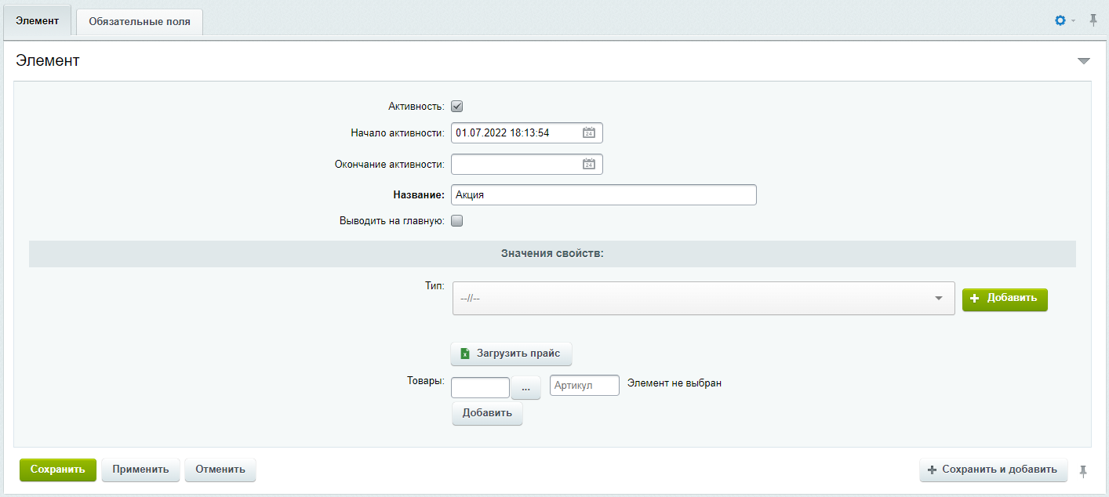Click the pin icon beside the gear
The height and width of the screenshot is (497, 1109).
1093,20
